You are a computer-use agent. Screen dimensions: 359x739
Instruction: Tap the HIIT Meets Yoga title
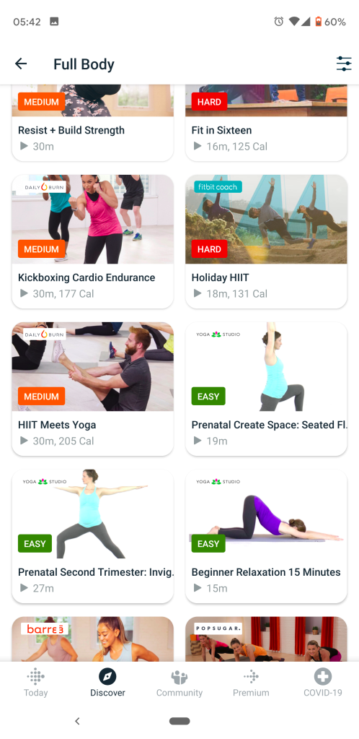[x=57, y=425]
